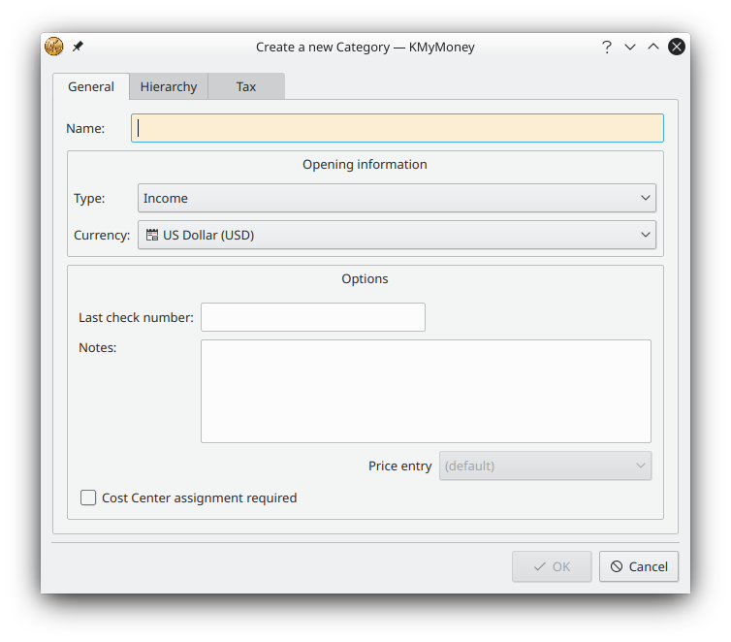731x642 pixels.
Task: Select the General tab
Action: click(x=91, y=86)
